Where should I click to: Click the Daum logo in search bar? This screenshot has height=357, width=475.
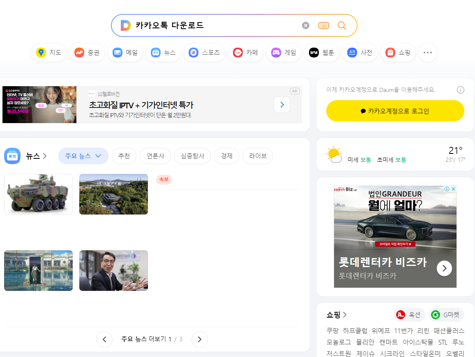(x=126, y=25)
